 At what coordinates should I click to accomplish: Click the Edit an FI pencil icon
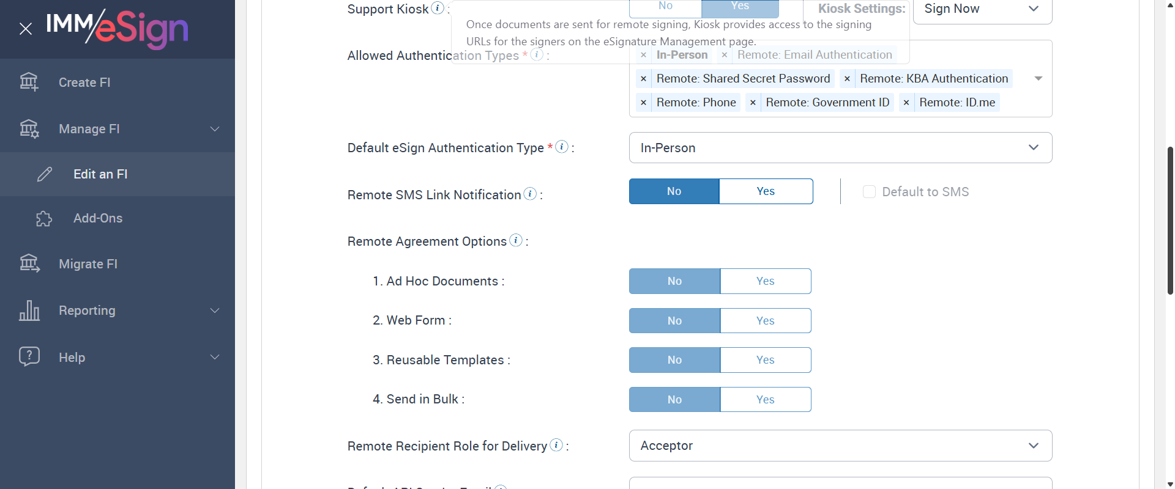point(45,174)
